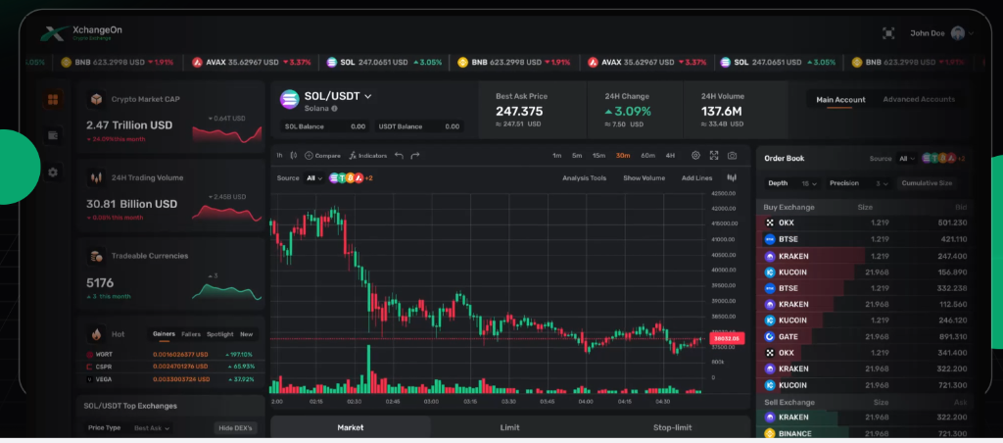Open the dashboard grid icon in sidebar
The width and height of the screenshot is (1003, 443).
point(53,99)
